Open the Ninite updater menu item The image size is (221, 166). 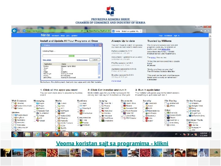point(74,36)
